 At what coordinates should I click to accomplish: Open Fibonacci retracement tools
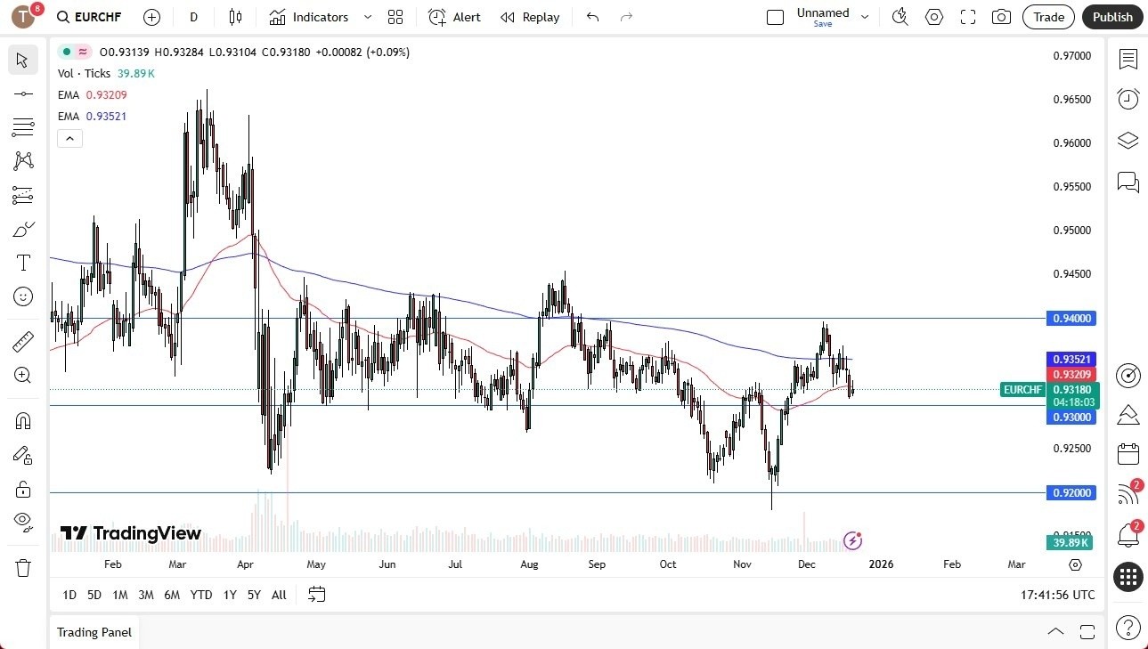coord(23,127)
